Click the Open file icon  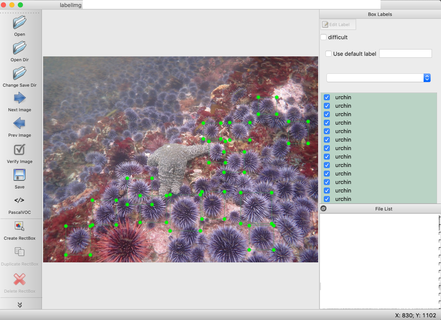tap(20, 22)
